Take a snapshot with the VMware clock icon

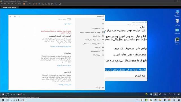point(34,4)
